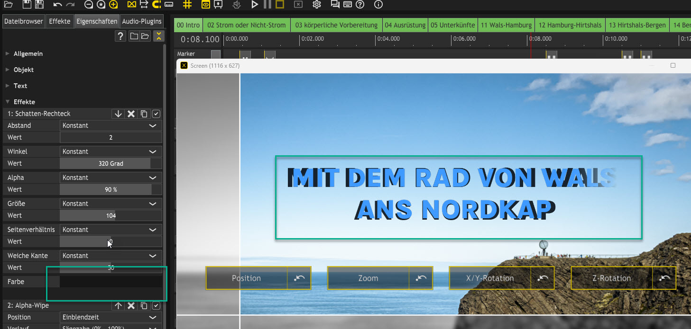Redo the last undone action

70,5
